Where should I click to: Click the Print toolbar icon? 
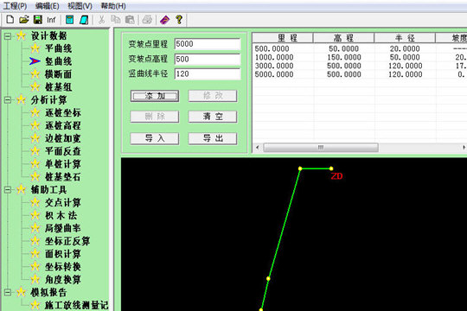pos(147,20)
